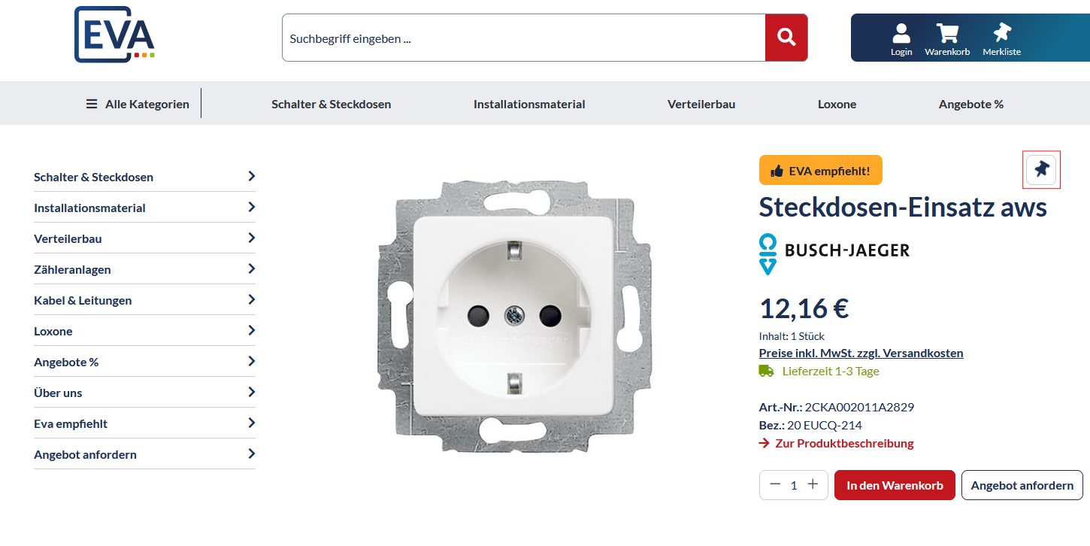Expand the Kabel & Leitungen sidebar chevron
Screen dimensions: 1090x546
pyautogui.click(x=251, y=300)
